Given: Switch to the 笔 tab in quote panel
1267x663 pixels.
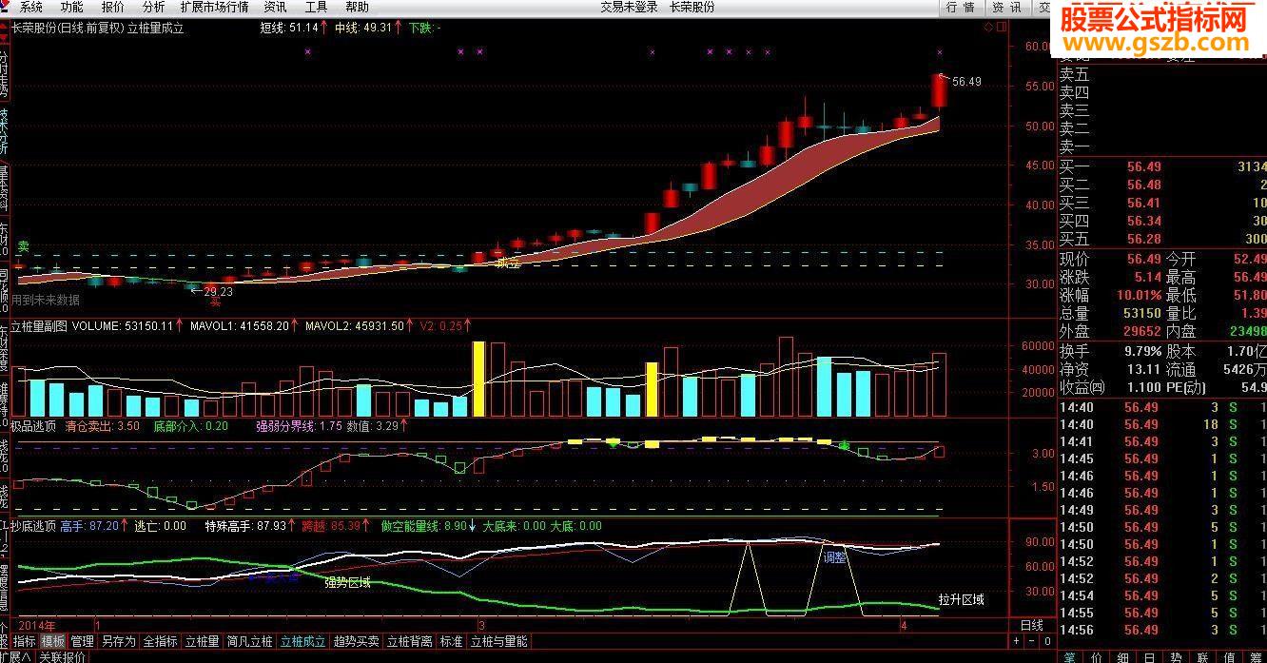Looking at the screenshot, I should (x=1069, y=656).
